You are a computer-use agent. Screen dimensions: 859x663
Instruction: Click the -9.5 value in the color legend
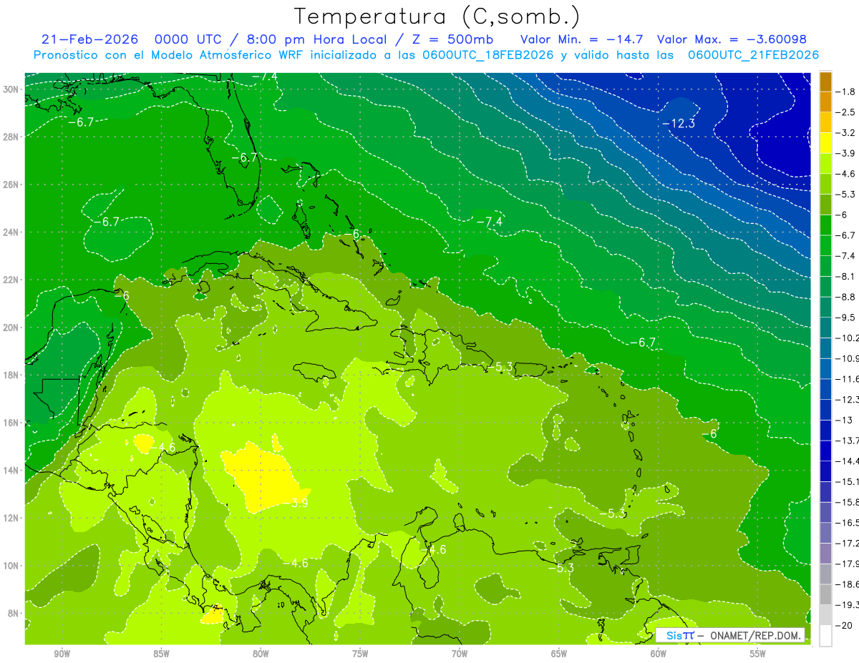(x=846, y=317)
